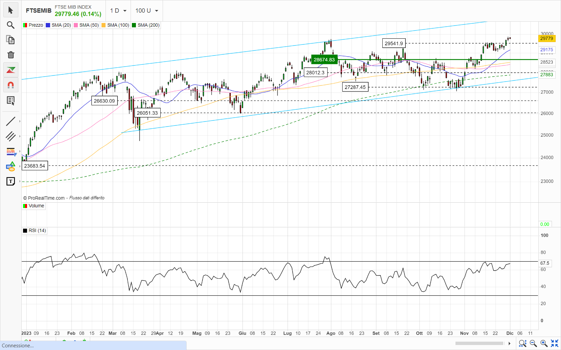Click the zoom in magnifier icon
This screenshot has width=561, height=350.
544,343
